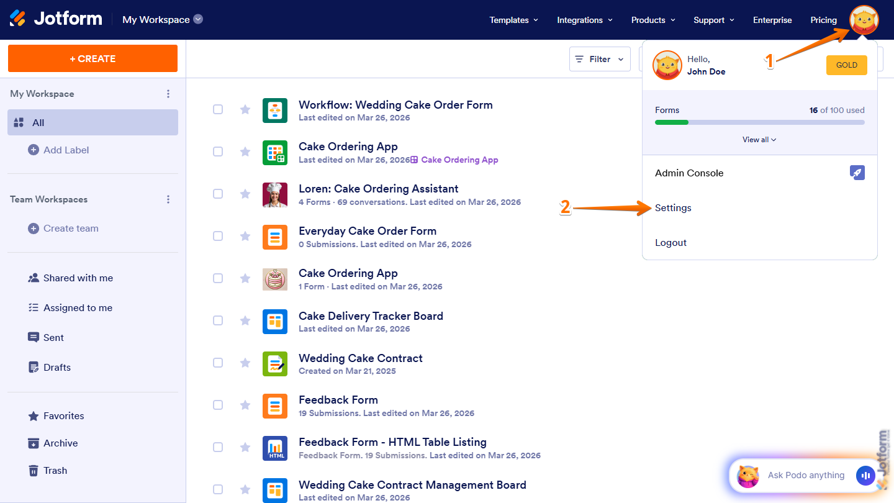The height and width of the screenshot is (503, 894).
Task: Click the Add Label plus icon
Action: pyautogui.click(x=34, y=150)
